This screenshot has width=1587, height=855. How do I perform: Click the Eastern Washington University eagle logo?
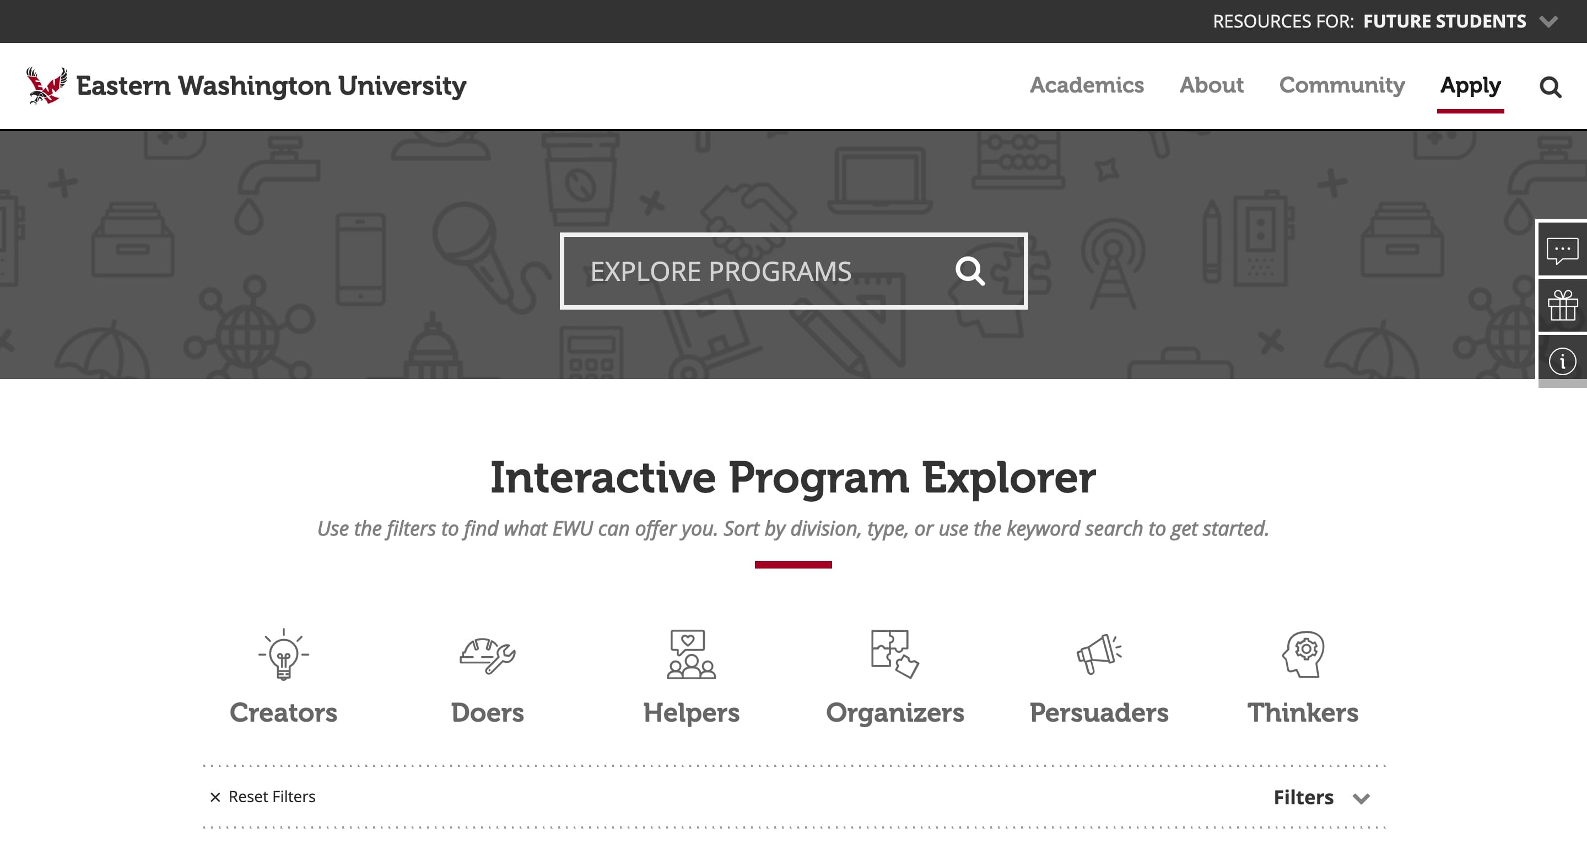pos(46,85)
